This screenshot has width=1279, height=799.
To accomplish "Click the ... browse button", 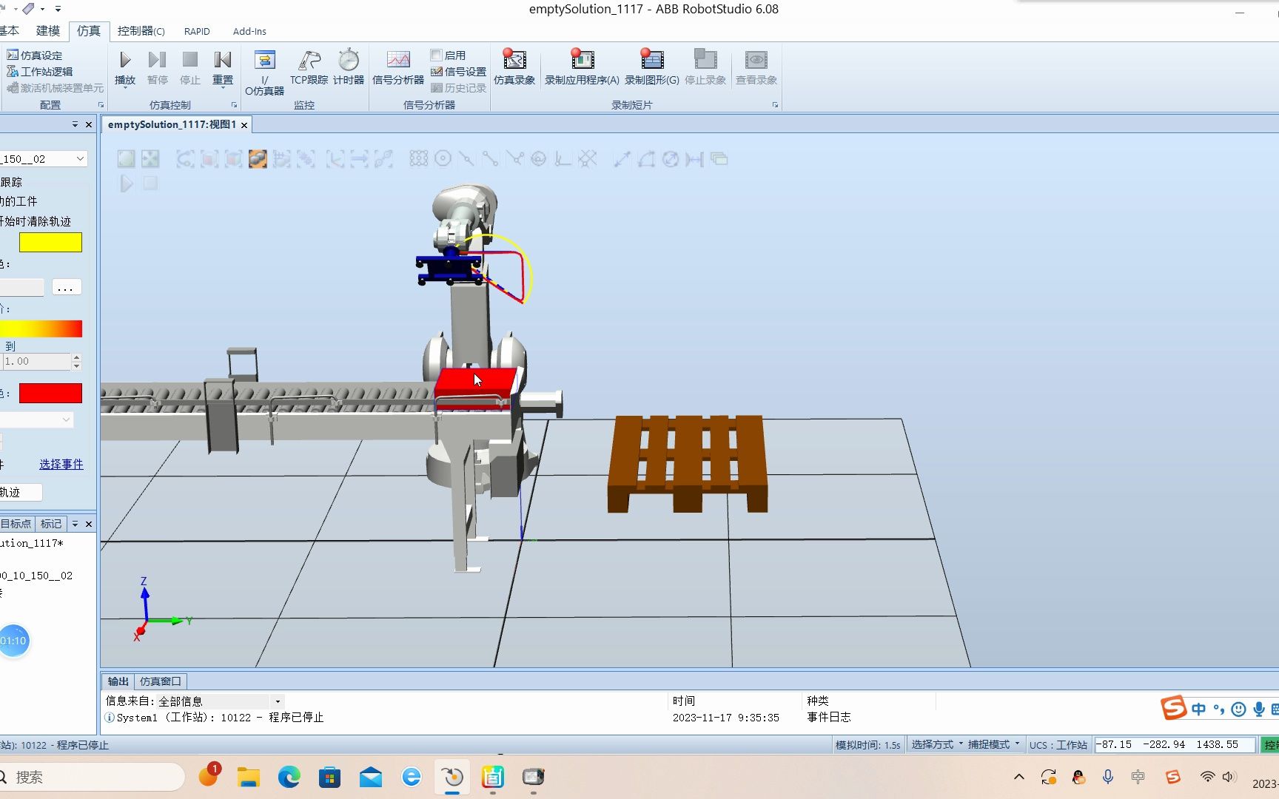I will click(x=66, y=288).
